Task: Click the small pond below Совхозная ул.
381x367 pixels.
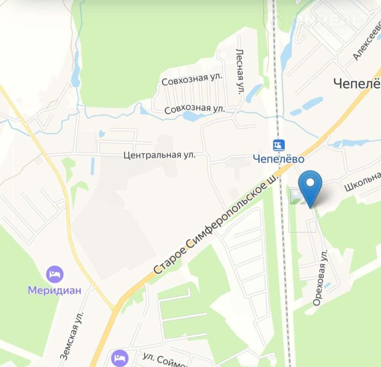Action: [x=194, y=117]
